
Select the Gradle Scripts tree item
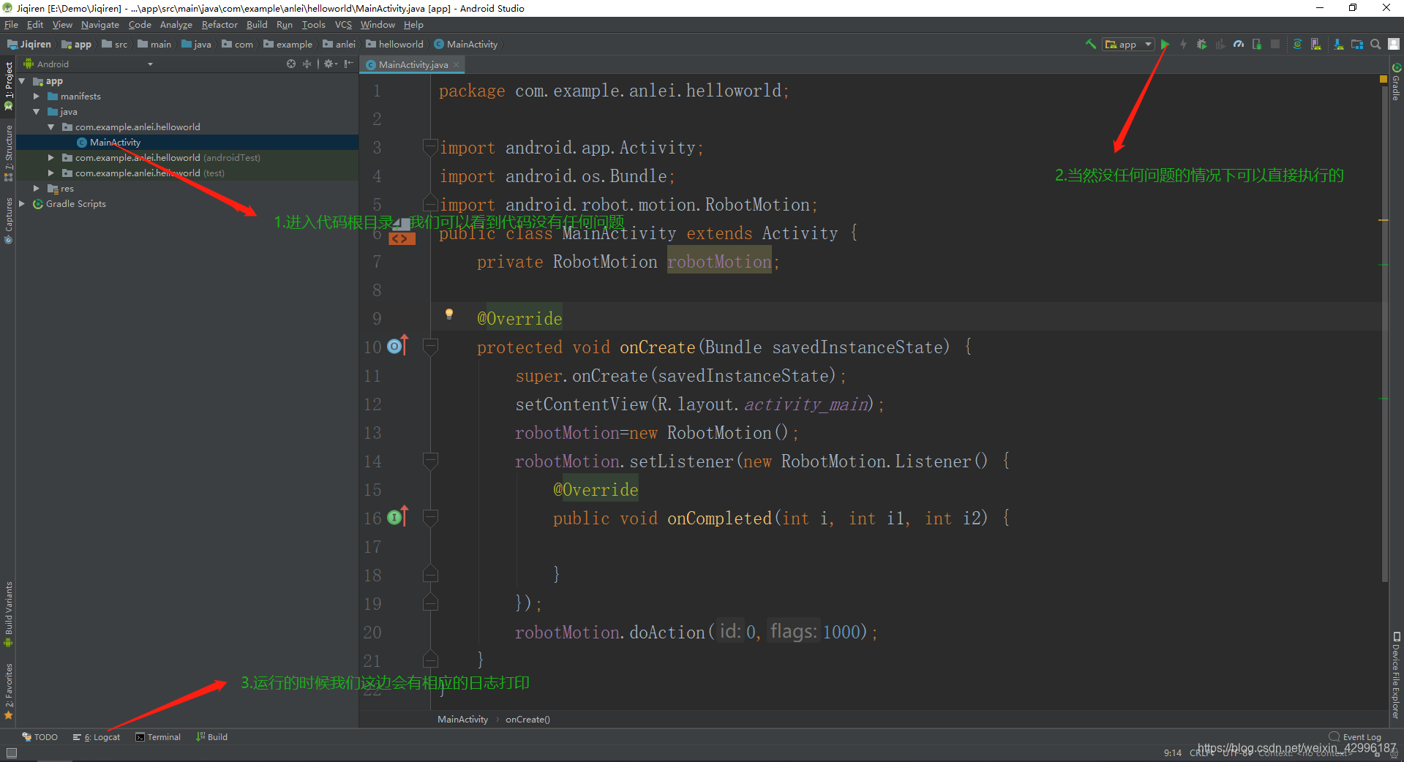pos(75,204)
